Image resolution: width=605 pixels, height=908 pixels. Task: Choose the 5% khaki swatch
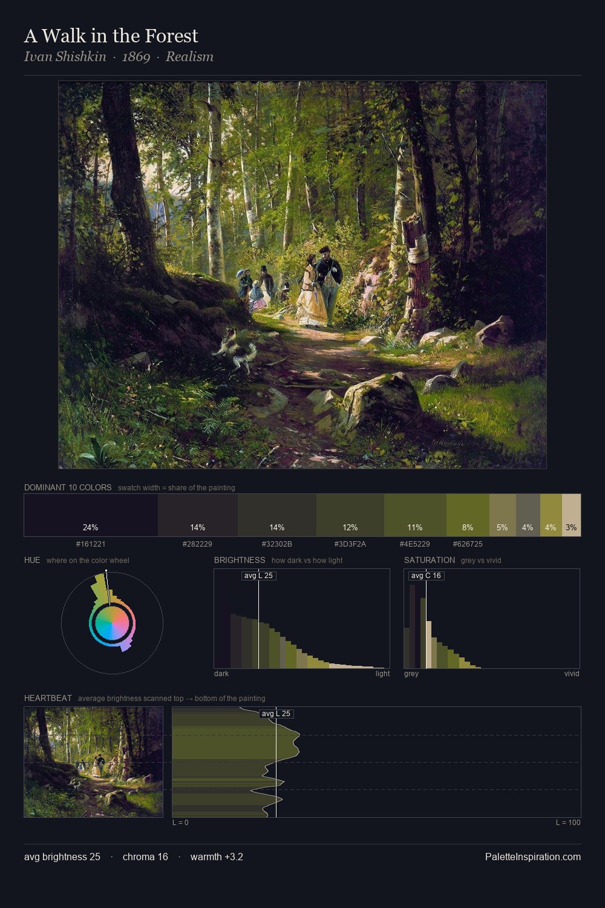point(502,515)
